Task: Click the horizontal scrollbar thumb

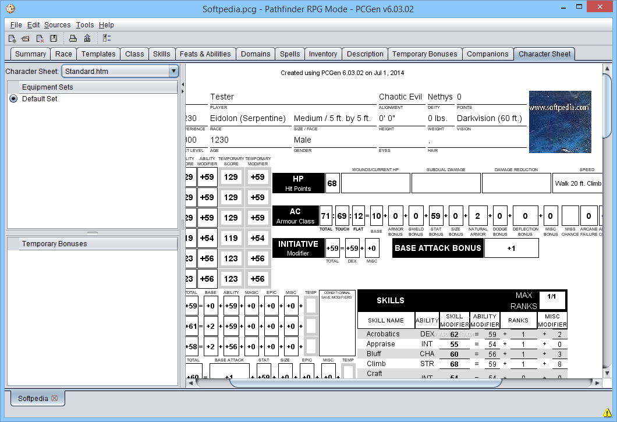Action: click(x=366, y=382)
